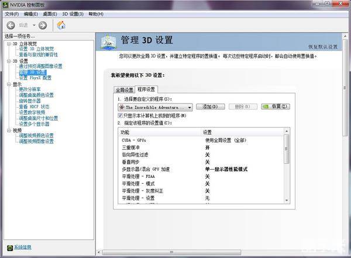351x258 pixels.
Task: Open The Incredible Adventure program dropdown
Action: point(190,108)
